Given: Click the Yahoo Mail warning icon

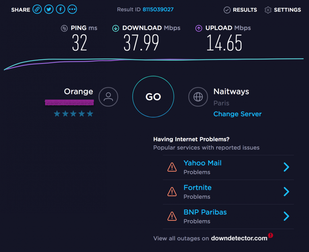Looking at the screenshot, I should (172, 167).
